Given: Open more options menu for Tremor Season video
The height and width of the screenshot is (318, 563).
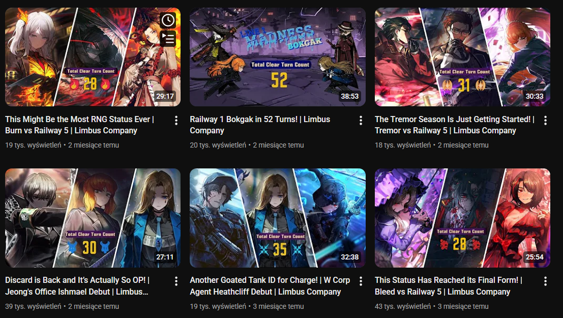Looking at the screenshot, I should tap(545, 121).
